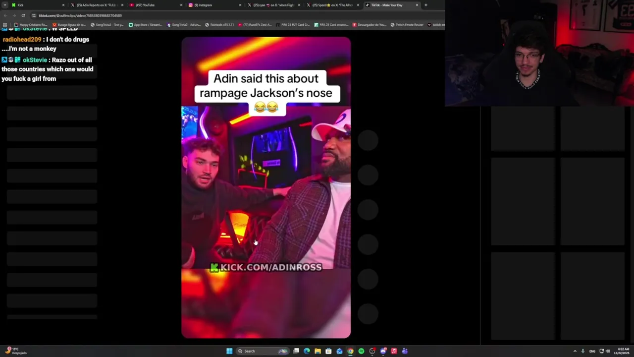
Task: Open the SongTrivia2 - Advin... bookmark
Action: point(184,25)
